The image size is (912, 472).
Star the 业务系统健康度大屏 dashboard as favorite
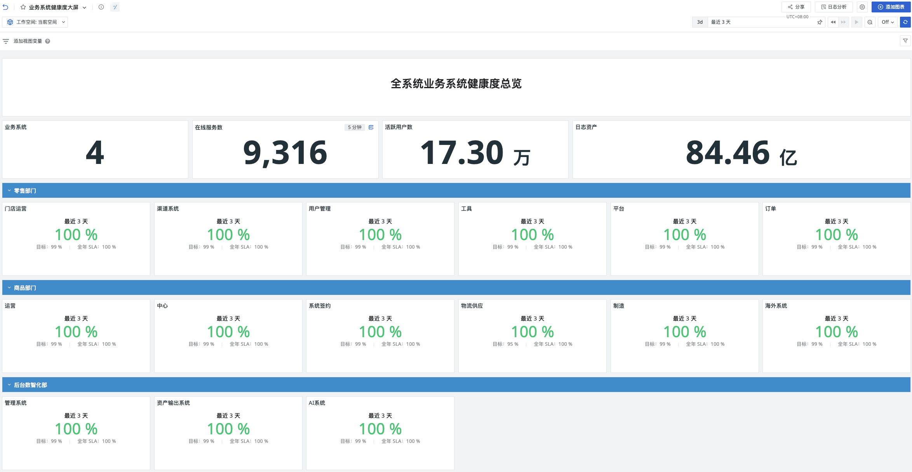pos(23,7)
